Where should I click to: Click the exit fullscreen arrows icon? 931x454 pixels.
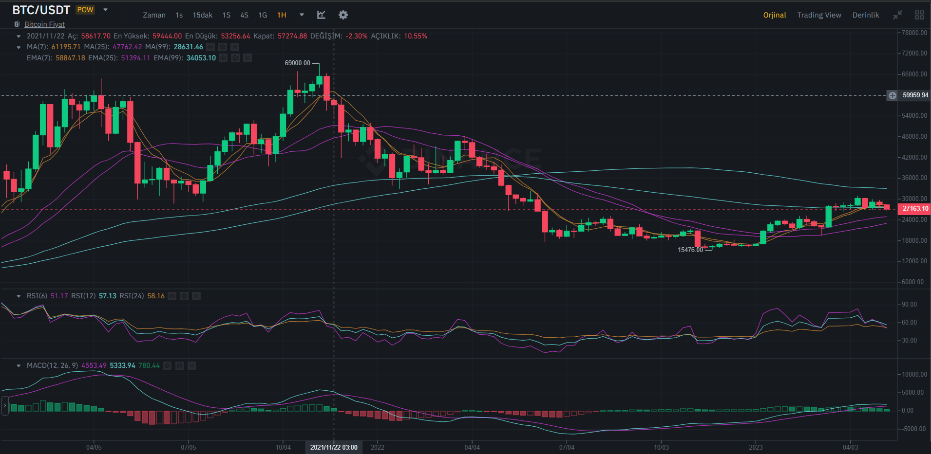(897, 15)
